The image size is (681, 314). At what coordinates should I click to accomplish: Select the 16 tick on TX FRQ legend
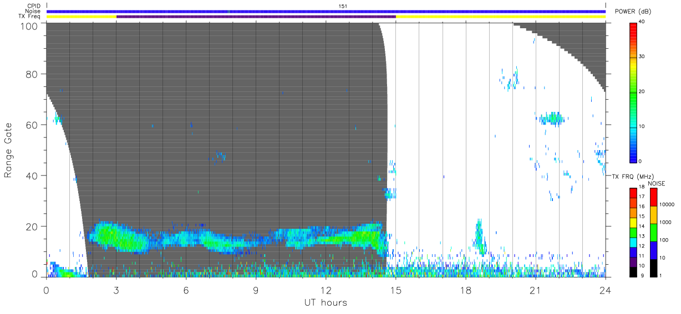[x=642, y=207]
